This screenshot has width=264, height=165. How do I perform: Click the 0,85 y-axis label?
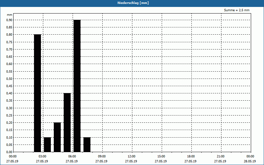pyautogui.click(x=9, y=27)
